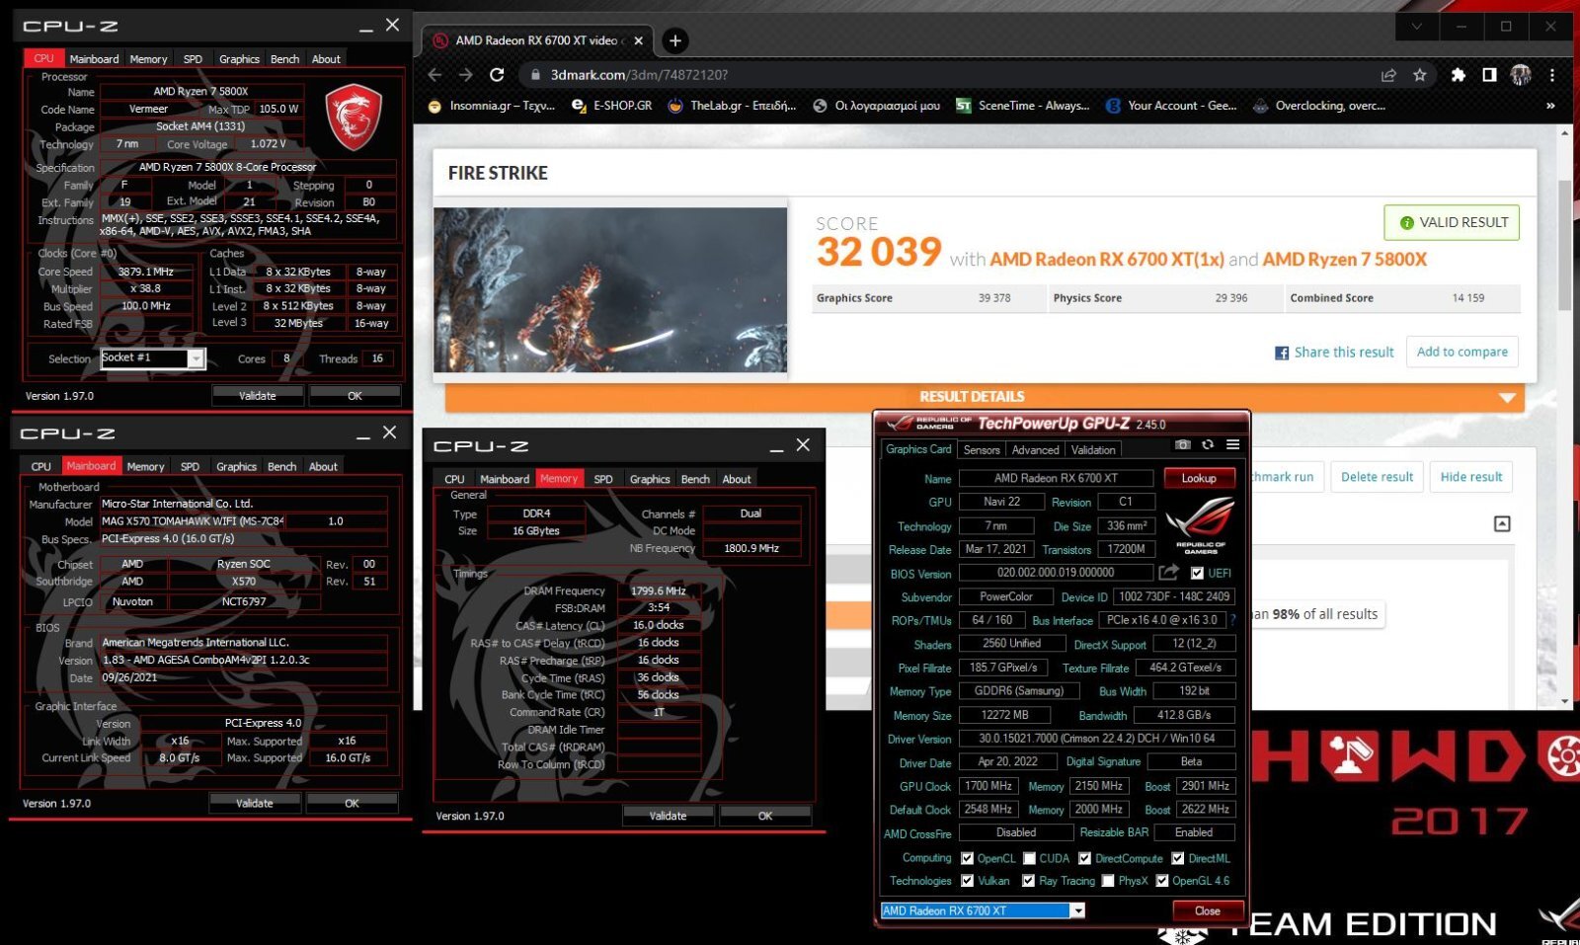
Task: Click the Physics Score value 29 396
Action: (x=1230, y=298)
